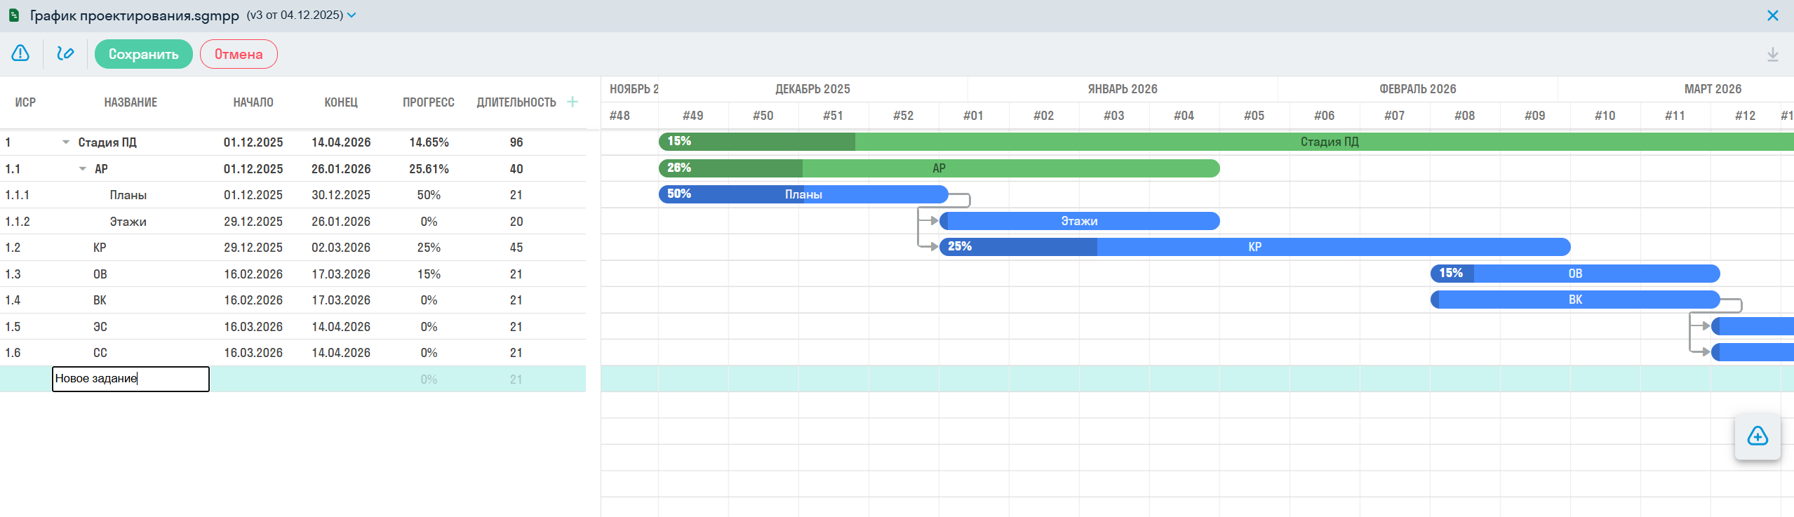Click week #05 in timeline header
The image size is (1794, 517).
(1254, 116)
